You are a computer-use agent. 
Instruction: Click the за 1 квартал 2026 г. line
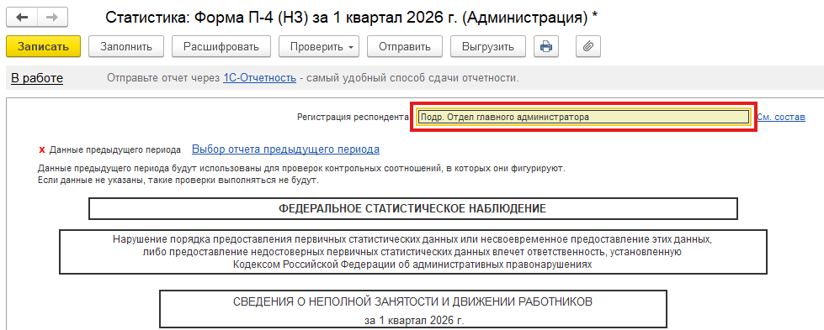click(x=414, y=320)
